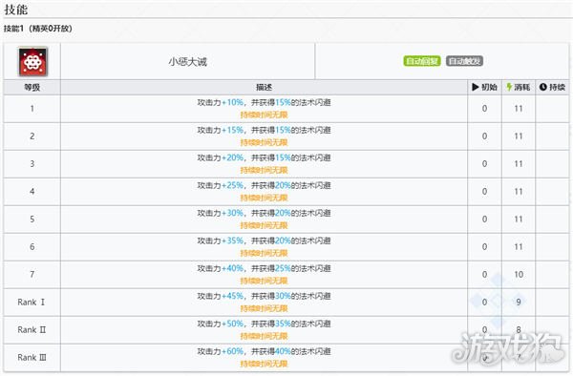Image resolution: width=573 pixels, height=376 pixels.
Task: Click the gray 自动触发 tag
Action: tap(464, 61)
